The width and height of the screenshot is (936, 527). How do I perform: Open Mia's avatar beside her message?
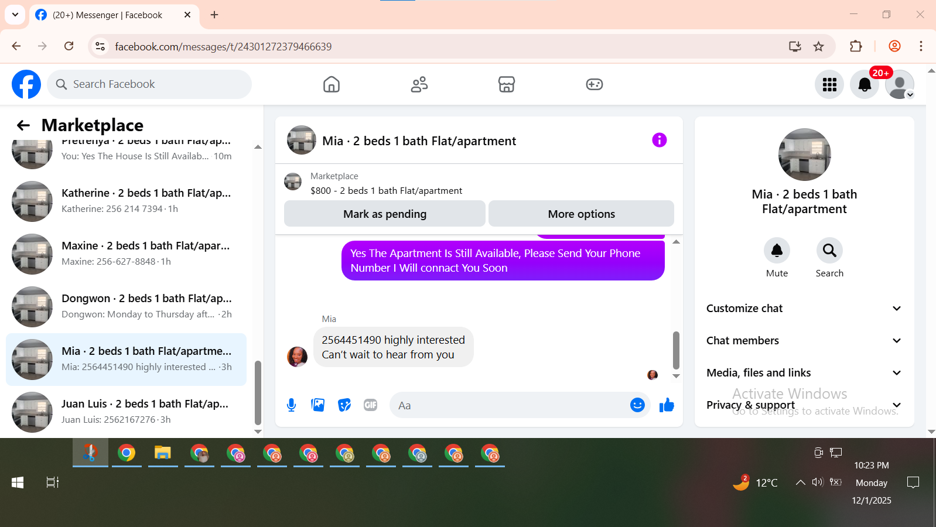297,356
